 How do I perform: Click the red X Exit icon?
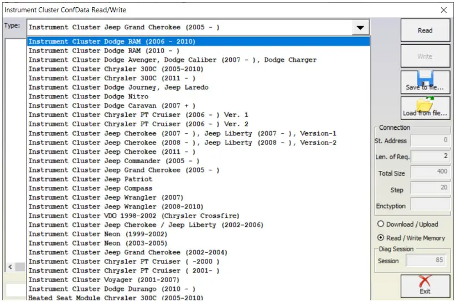click(x=424, y=282)
